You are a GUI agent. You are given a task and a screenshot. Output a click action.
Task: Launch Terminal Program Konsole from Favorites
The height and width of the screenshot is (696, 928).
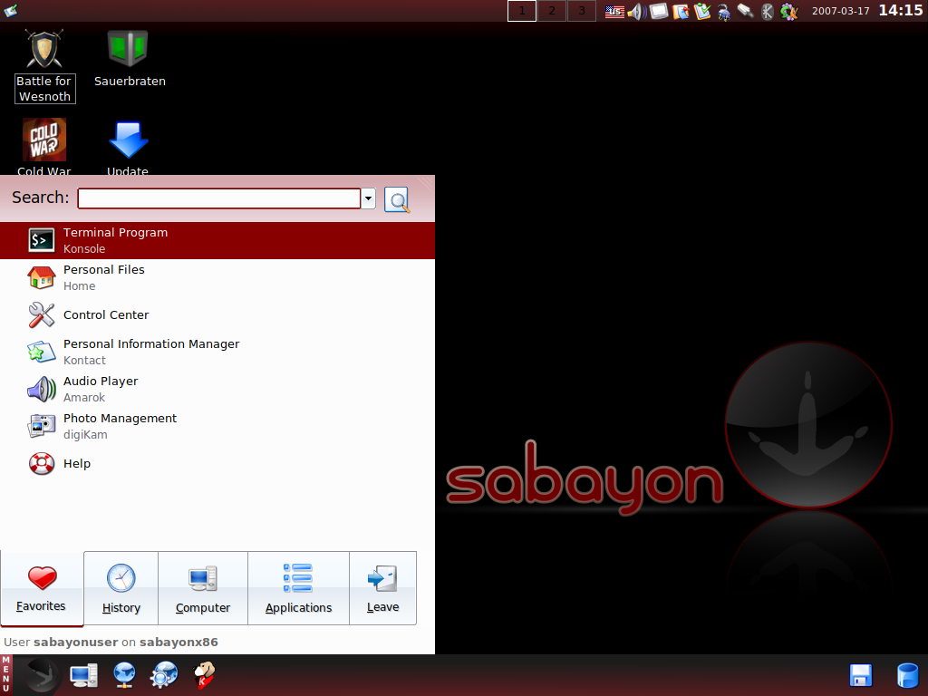coord(217,240)
